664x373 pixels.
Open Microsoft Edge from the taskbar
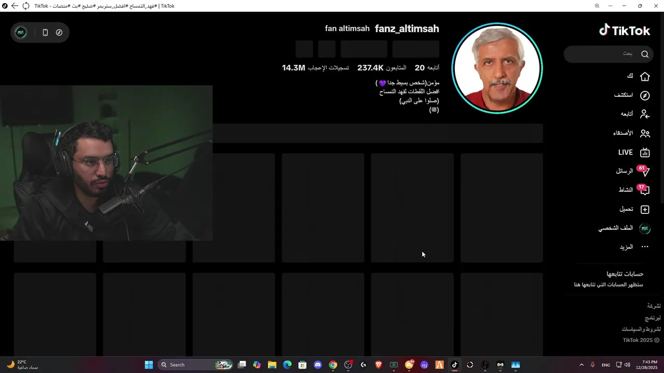point(287,365)
